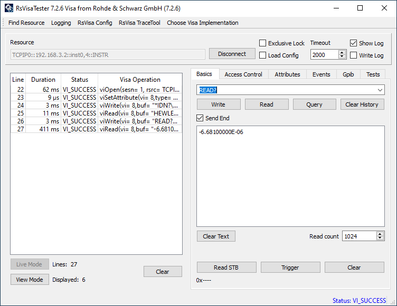Open the RsVisa Config menu
The width and height of the screenshot is (397, 306).
coord(94,23)
